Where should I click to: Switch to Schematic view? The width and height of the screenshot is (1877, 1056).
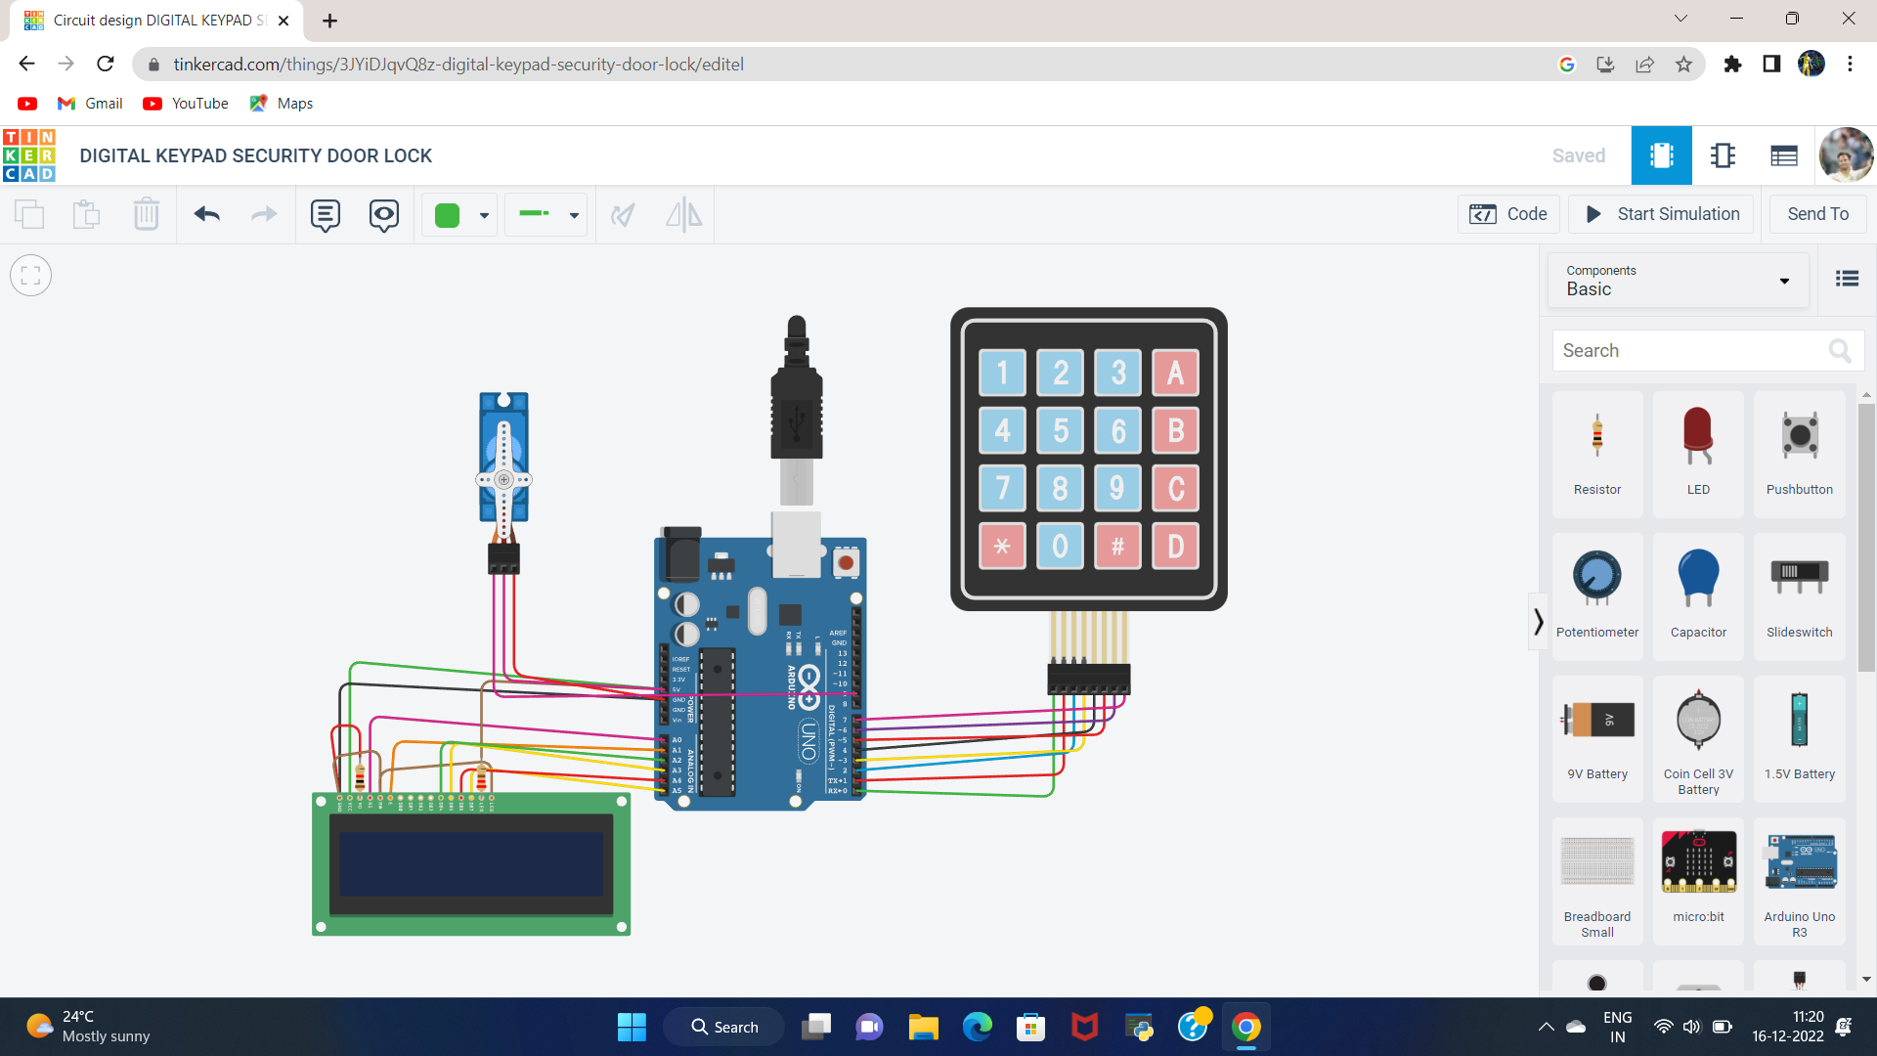(x=1723, y=155)
